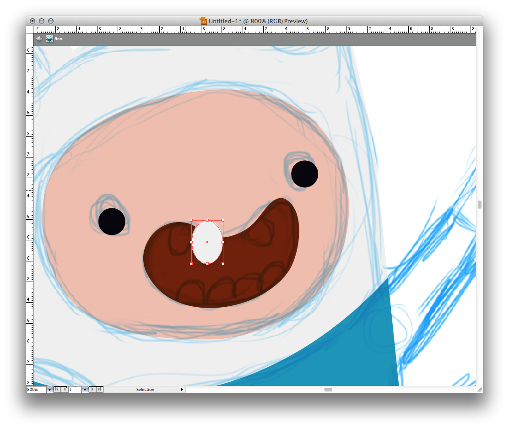The width and height of the screenshot is (509, 429).
Task: Jump to the last artboard
Action: click(x=100, y=389)
